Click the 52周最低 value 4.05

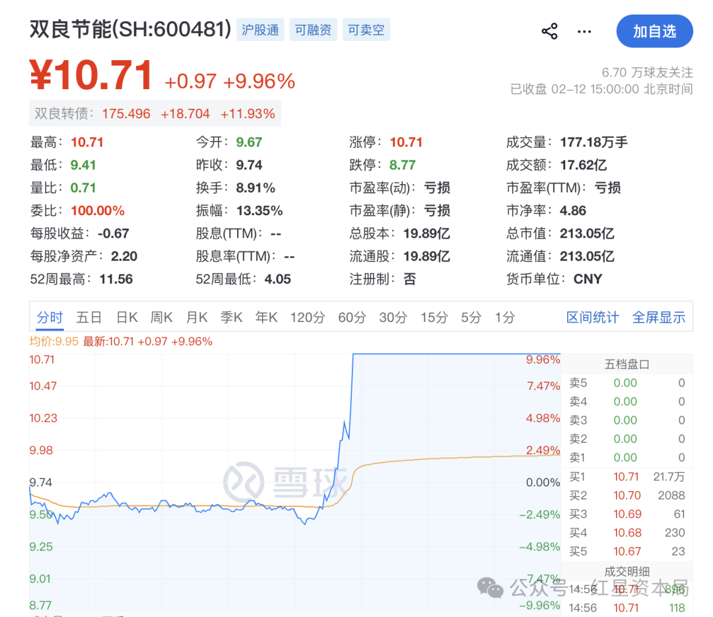click(x=277, y=278)
